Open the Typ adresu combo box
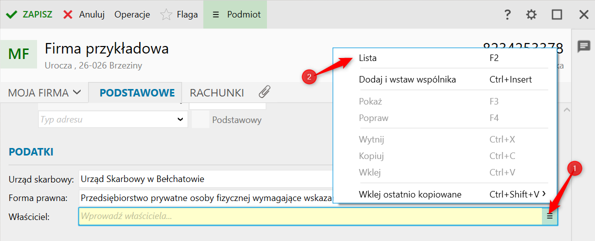The image size is (595, 241). [x=113, y=119]
